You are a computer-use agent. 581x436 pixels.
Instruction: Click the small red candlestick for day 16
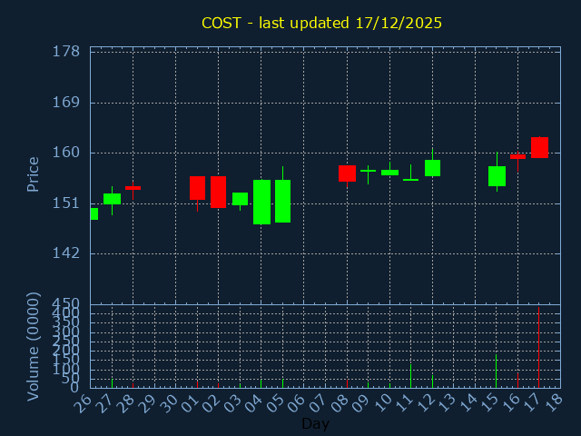point(518,157)
